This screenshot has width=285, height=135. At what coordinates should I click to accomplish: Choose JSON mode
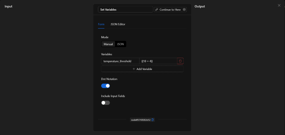(x=120, y=44)
